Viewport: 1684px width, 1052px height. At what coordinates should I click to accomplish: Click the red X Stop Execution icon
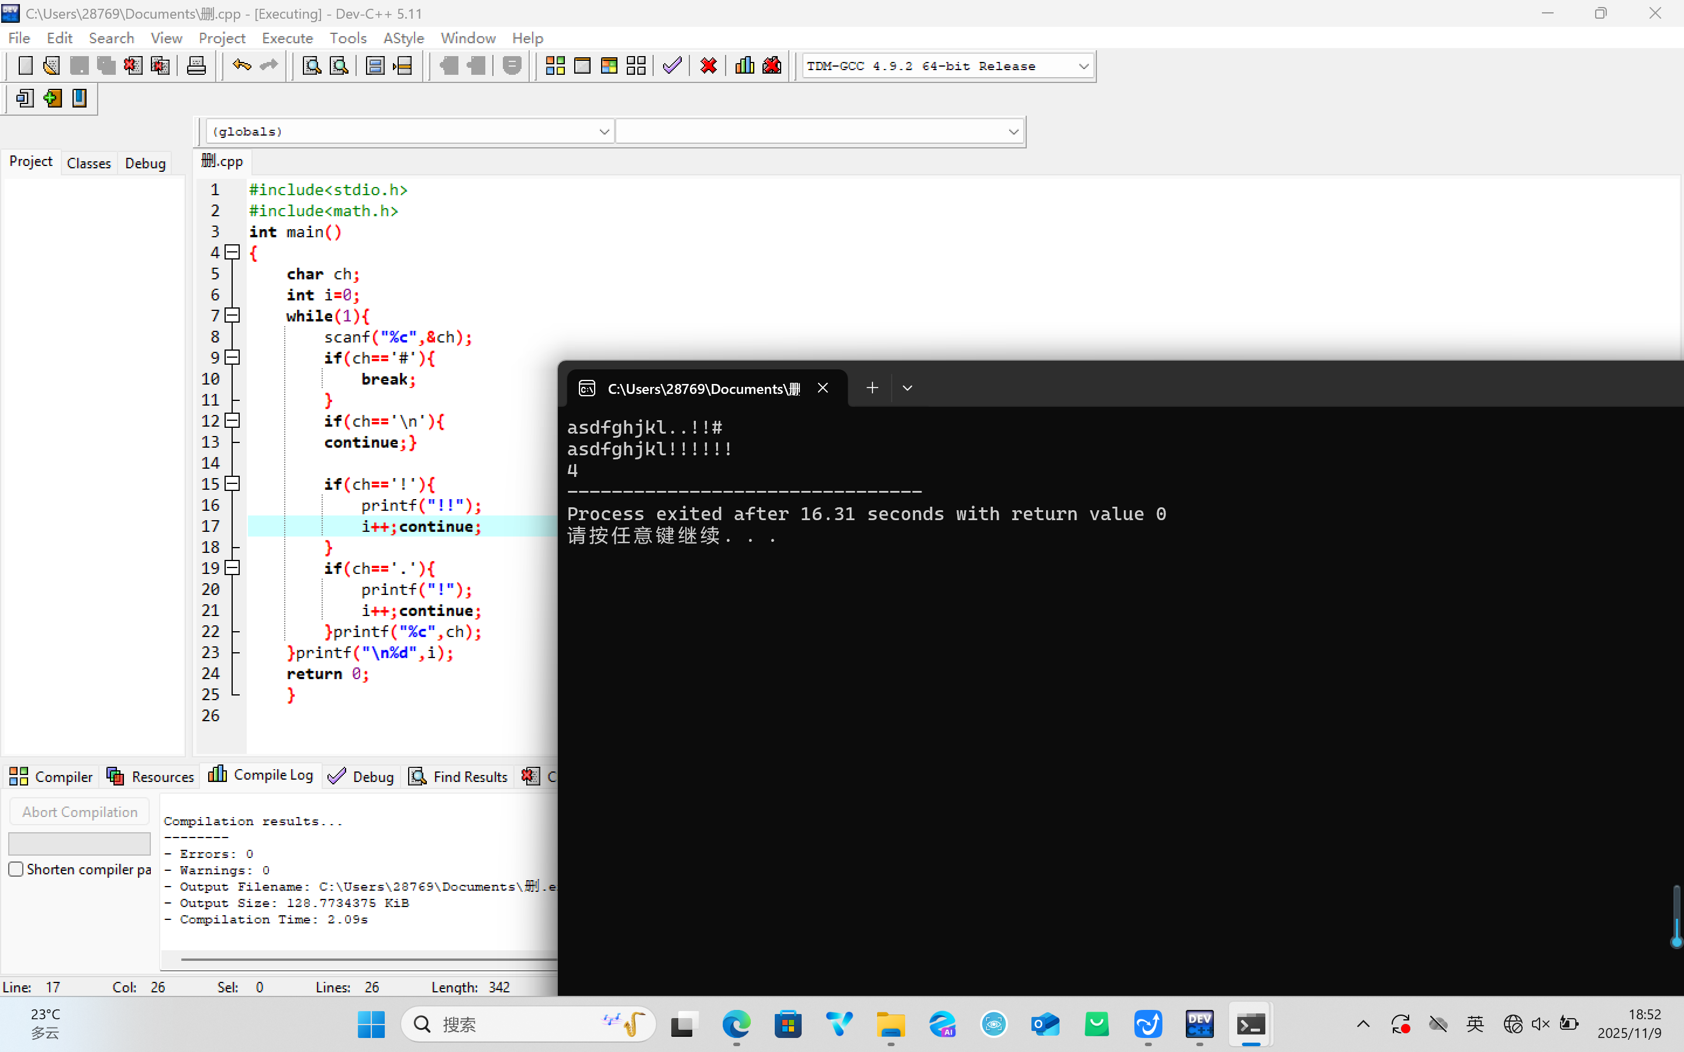tap(709, 66)
